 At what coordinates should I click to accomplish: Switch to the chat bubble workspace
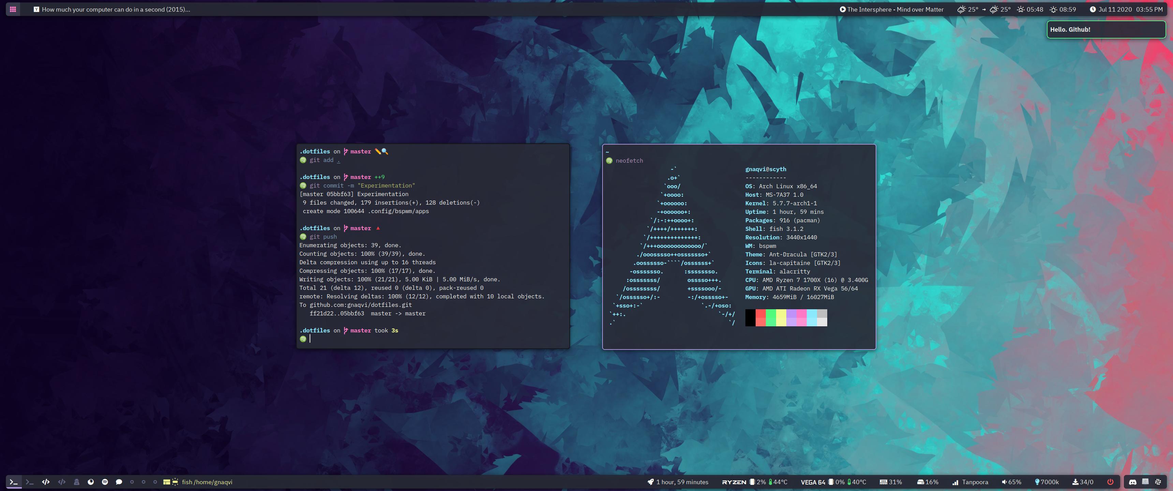point(119,482)
